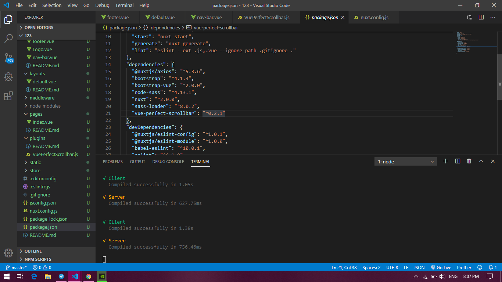502x282 pixels.
Task: Click the editor minimap
Action: [476, 42]
